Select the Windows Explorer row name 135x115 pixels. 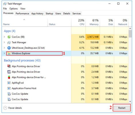[x=21, y=53]
